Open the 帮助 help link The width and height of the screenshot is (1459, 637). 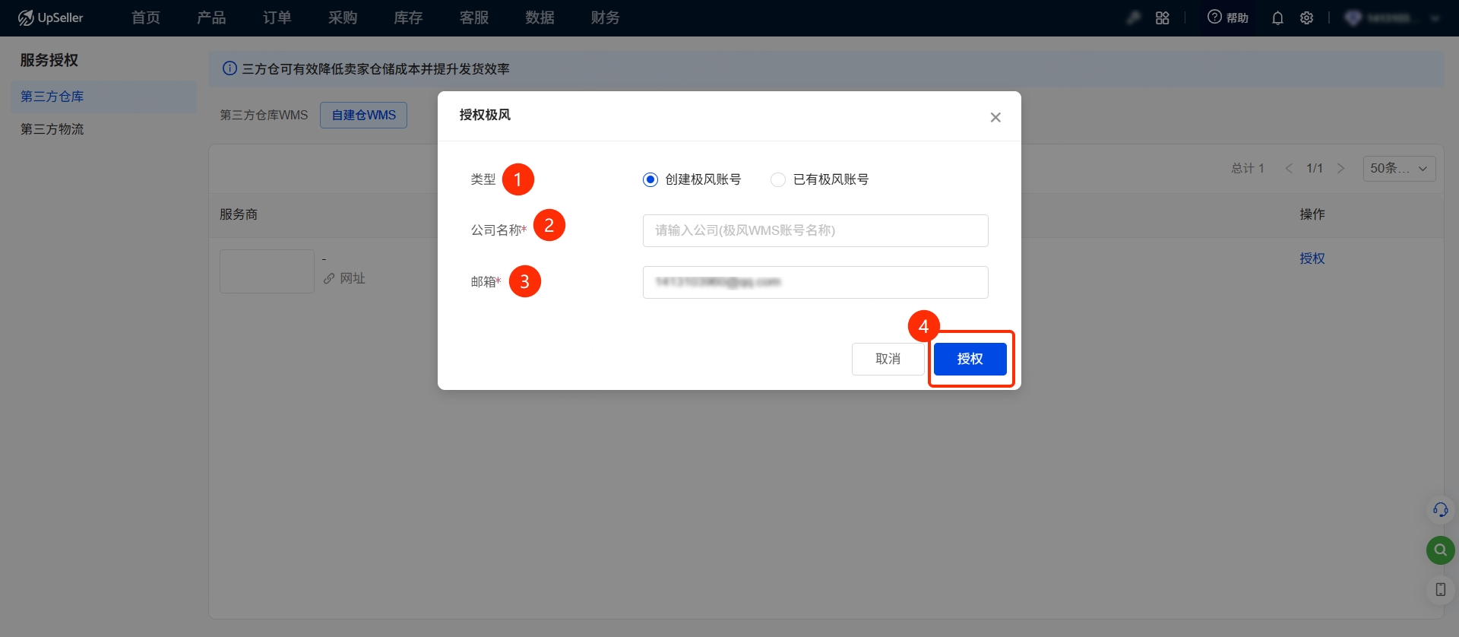point(1228,17)
